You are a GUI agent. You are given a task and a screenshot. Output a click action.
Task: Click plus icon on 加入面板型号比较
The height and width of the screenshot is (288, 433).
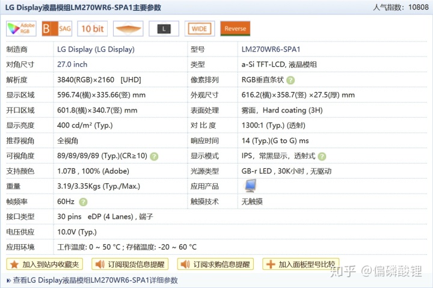point(271,265)
